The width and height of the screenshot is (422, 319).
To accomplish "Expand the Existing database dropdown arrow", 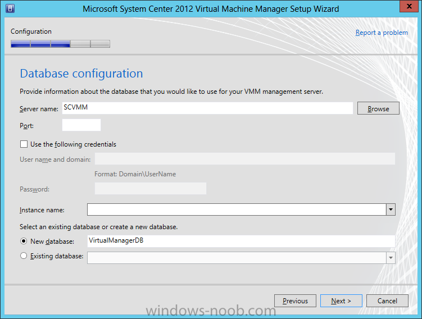I will (391, 258).
